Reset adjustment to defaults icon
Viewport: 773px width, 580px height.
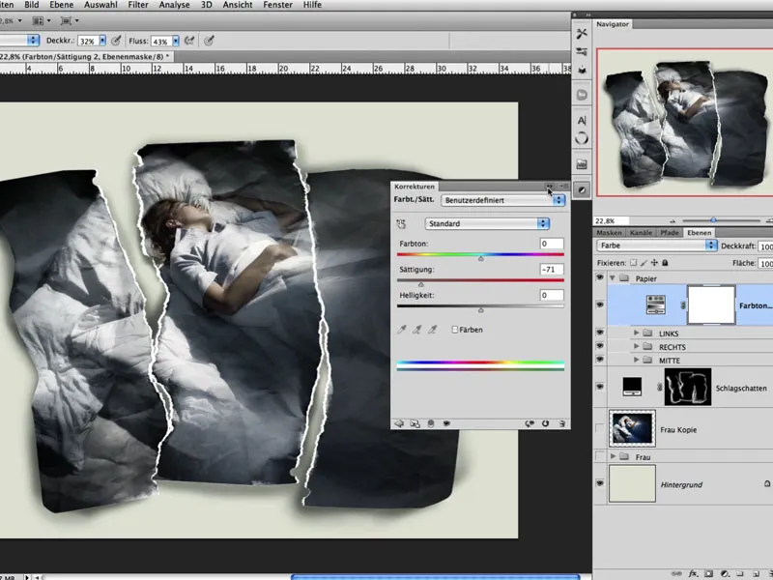tap(545, 423)
